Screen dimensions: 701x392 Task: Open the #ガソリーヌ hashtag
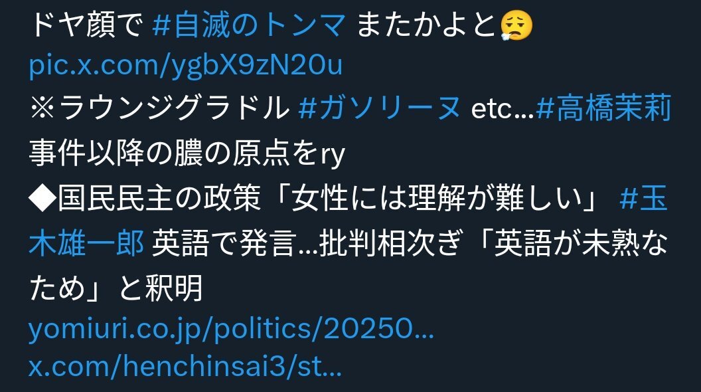[380, 108]
